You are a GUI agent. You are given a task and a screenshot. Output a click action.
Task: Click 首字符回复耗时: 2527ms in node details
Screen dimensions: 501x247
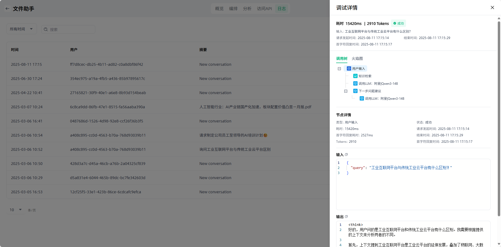[x=354, y=135]
